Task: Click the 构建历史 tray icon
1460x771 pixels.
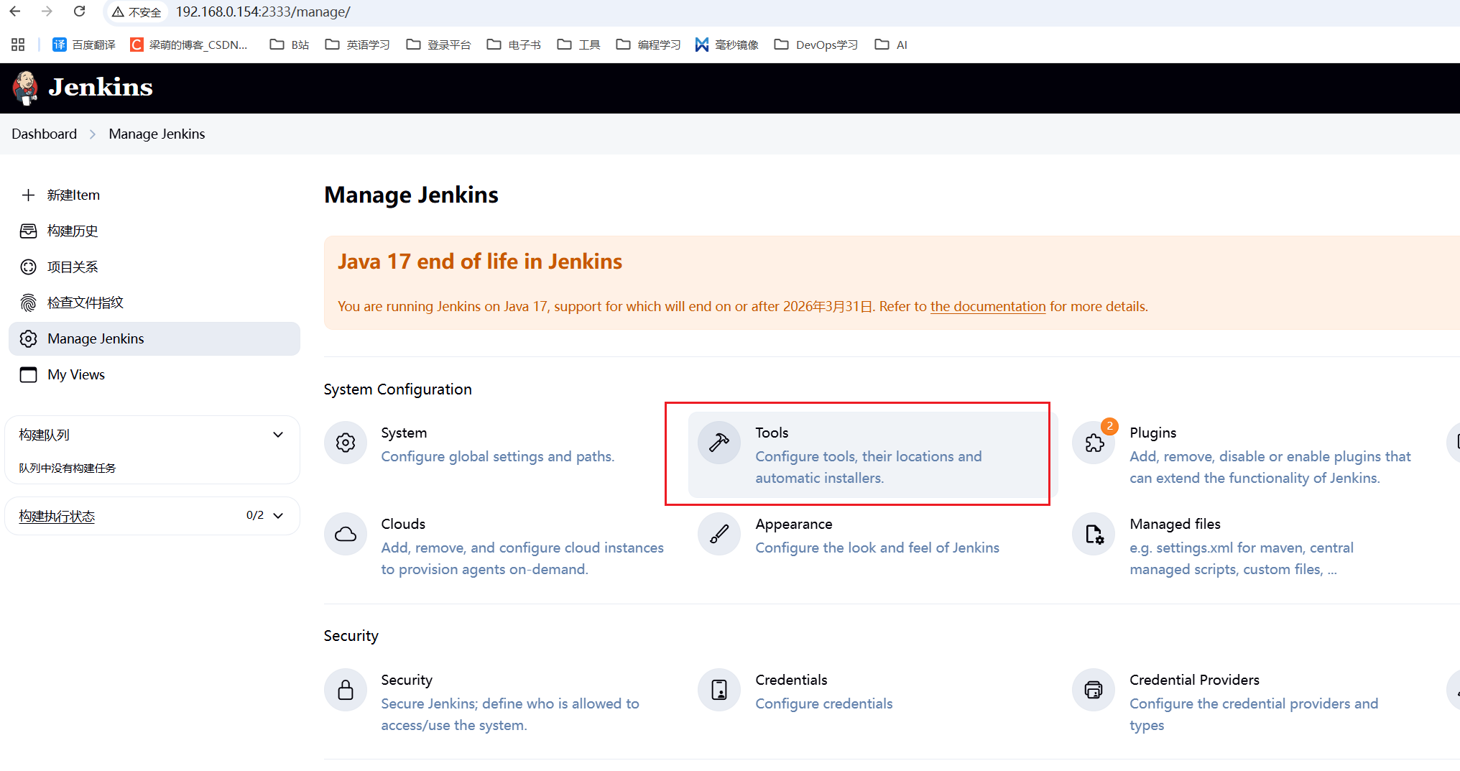Action: (28, 231)
